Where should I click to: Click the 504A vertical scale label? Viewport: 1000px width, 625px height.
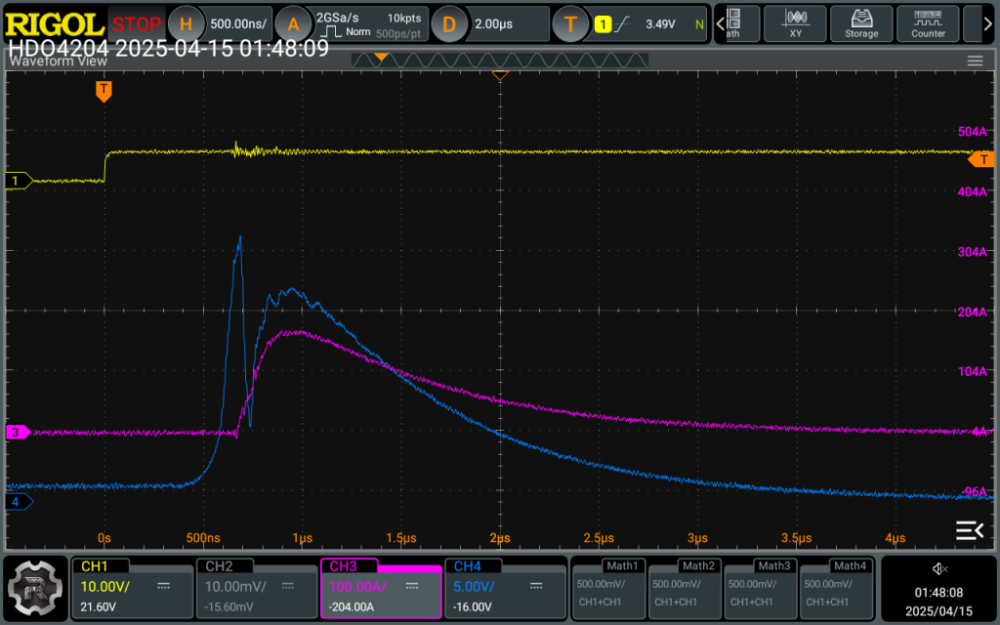[x=972, y=132]
